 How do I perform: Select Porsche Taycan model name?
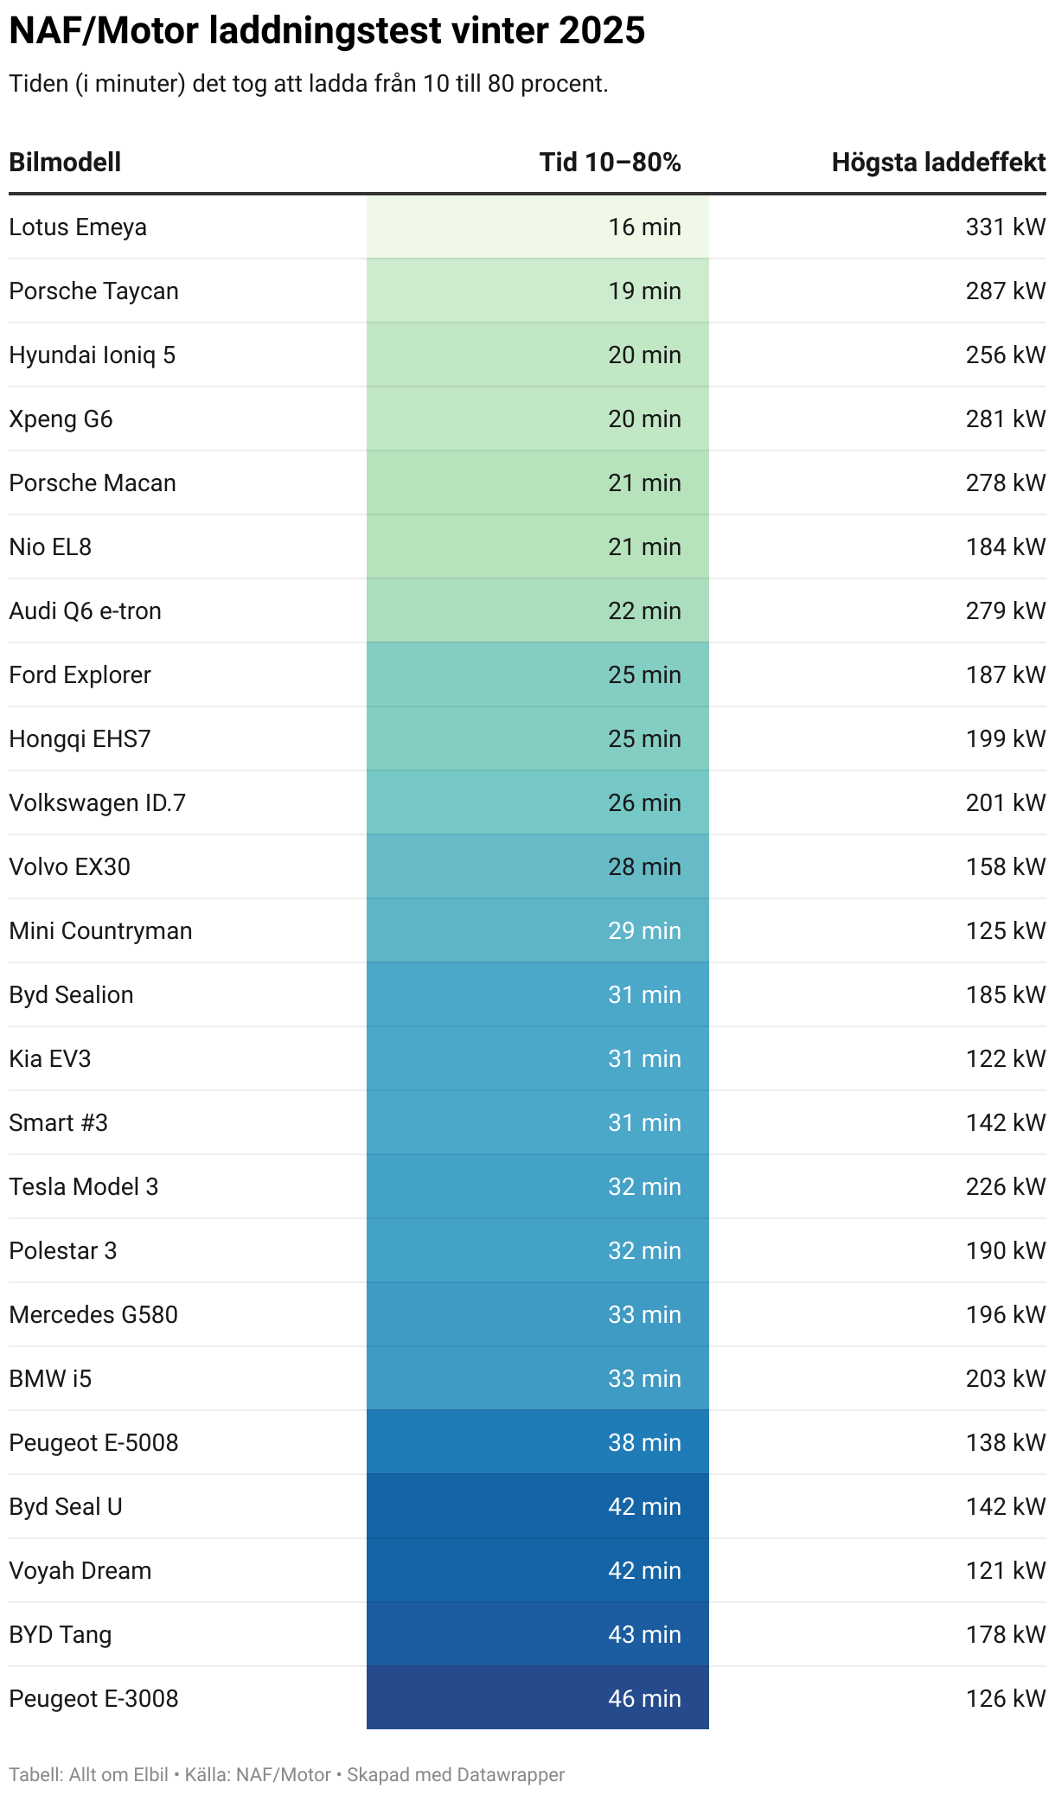coord(93,291)
